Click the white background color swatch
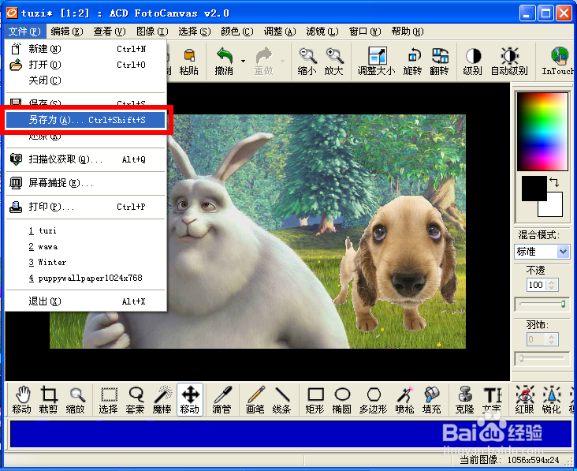Image resolution: width=577 pixels, height=471 pixels. point(553,207)
